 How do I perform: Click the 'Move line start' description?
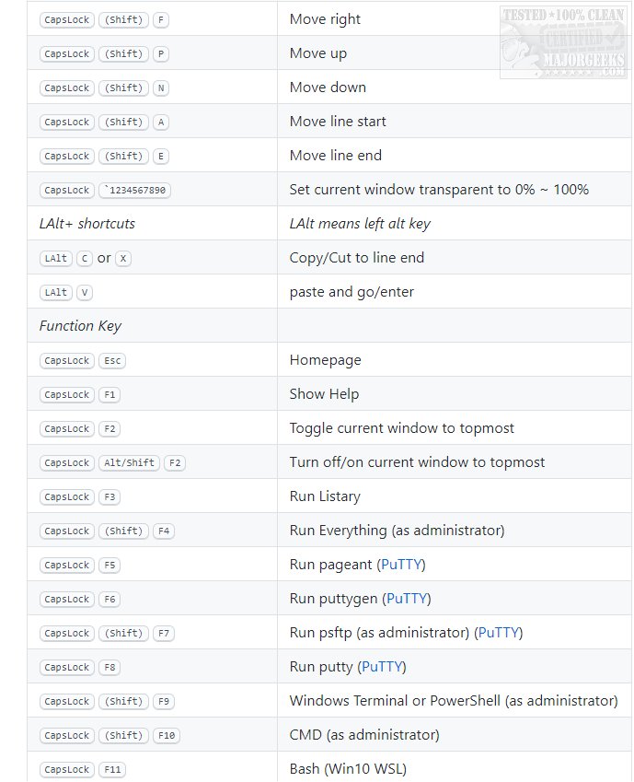coord(338,122)
